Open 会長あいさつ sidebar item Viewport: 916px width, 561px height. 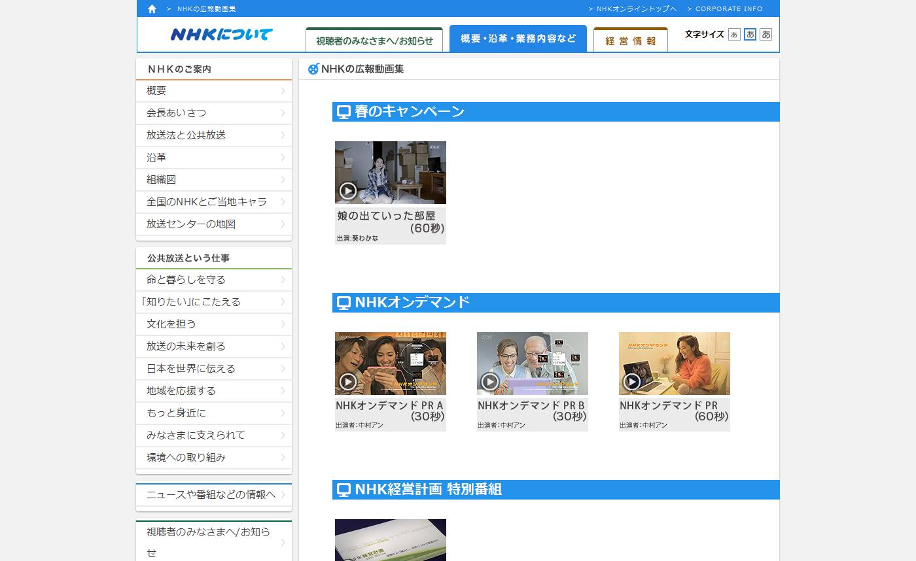214,113
